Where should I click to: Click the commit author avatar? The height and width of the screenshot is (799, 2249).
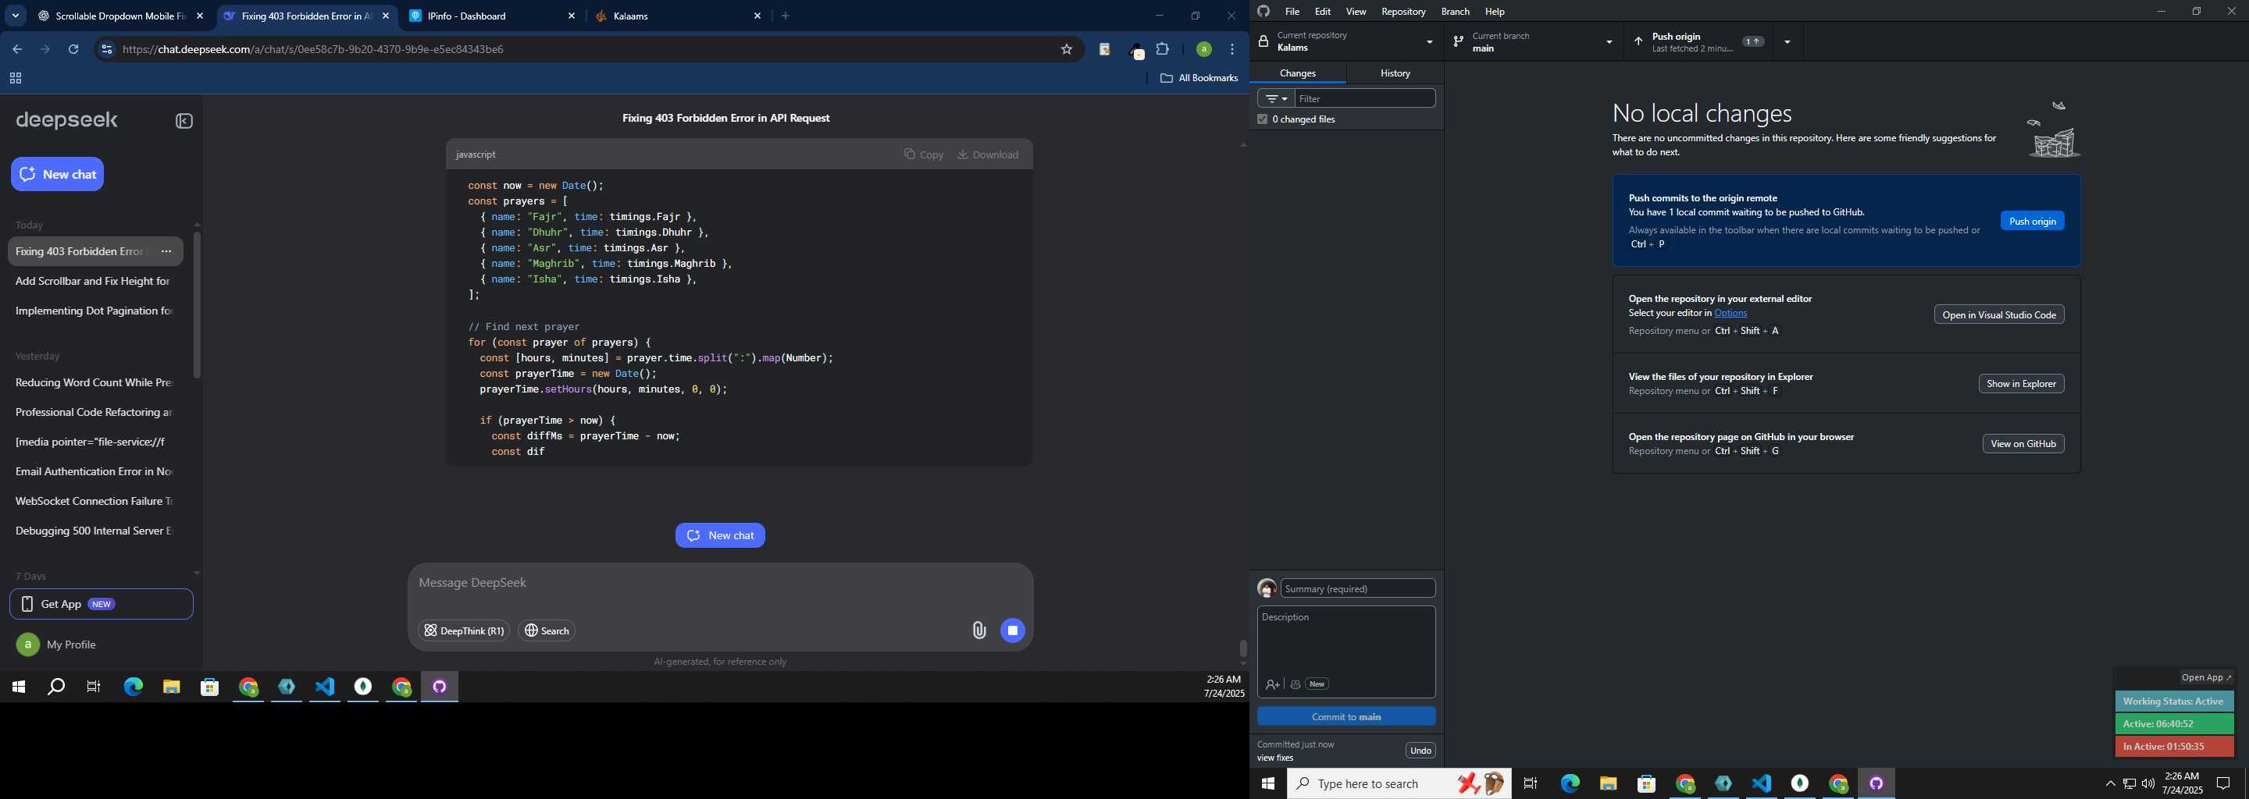point(1267,589)
